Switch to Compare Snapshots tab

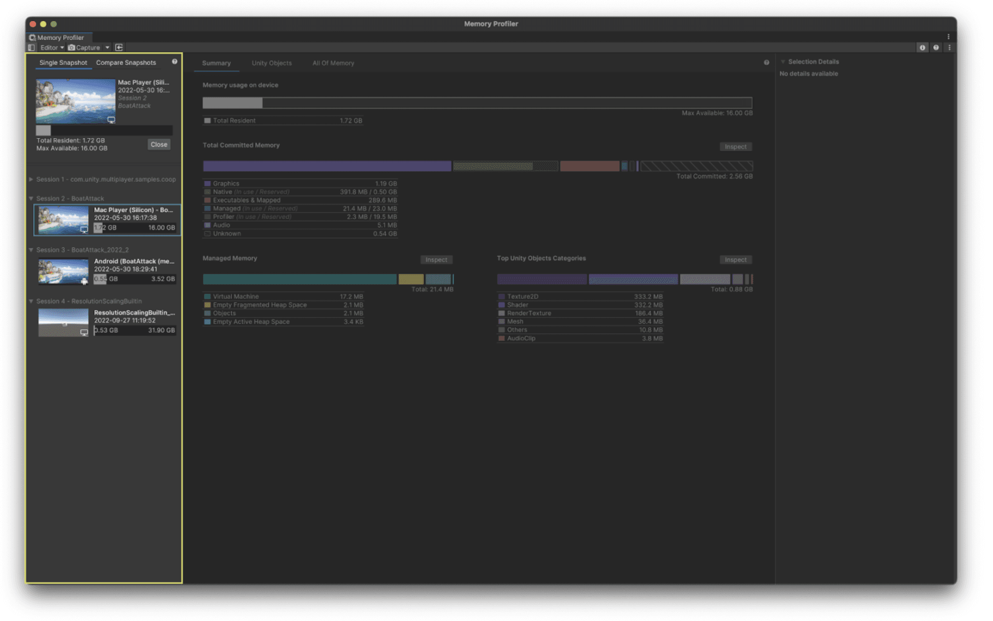[x=126, y=63]
